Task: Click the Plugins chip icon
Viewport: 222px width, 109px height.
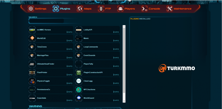Action: [56, 9]
